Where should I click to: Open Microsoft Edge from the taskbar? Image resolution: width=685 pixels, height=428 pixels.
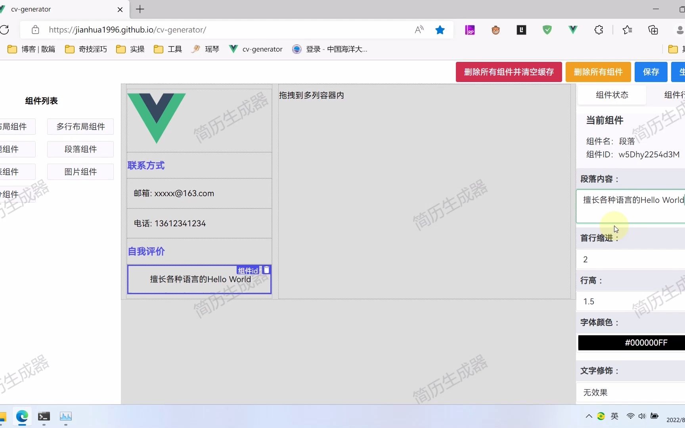coord(22,417)
